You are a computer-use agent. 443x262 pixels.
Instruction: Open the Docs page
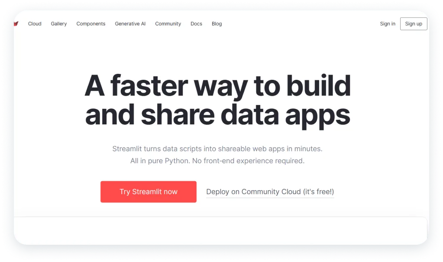(x=196, y=24)
